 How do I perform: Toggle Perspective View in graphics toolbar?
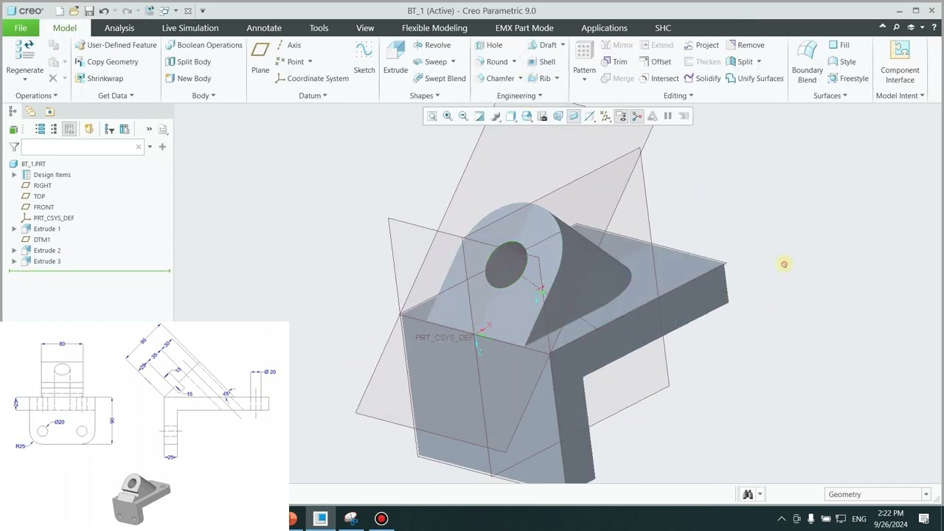[558, 116]
